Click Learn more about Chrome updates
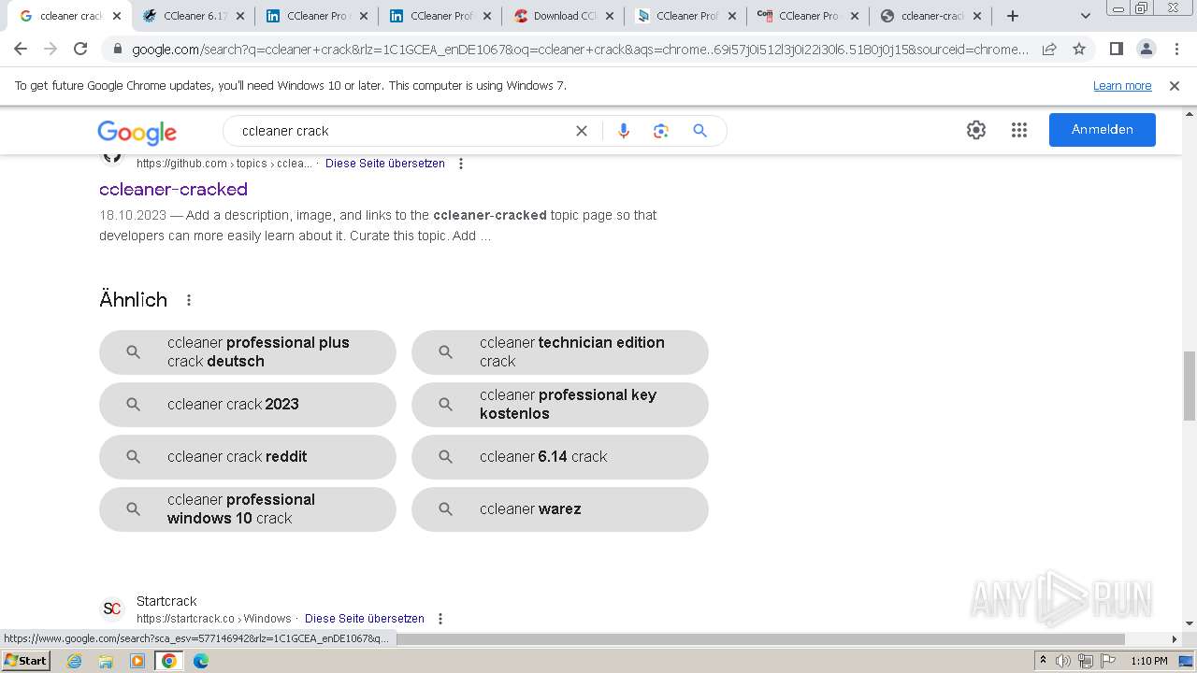1197x673 pixels. (x=1122, y=86)
